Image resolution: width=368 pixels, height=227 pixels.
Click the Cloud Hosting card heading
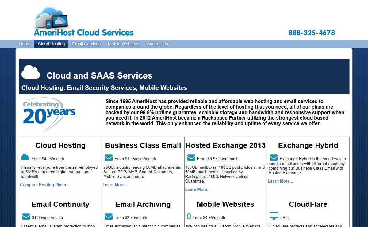click(x=60, y=145)
